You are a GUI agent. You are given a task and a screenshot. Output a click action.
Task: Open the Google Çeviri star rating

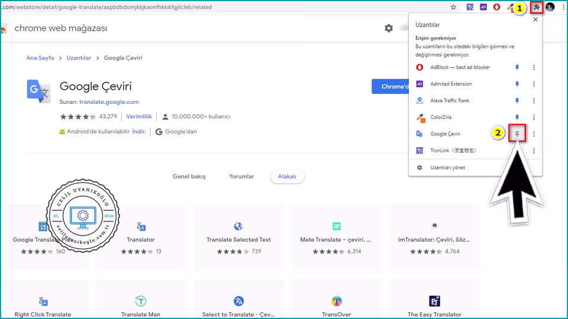coord(78,116)
